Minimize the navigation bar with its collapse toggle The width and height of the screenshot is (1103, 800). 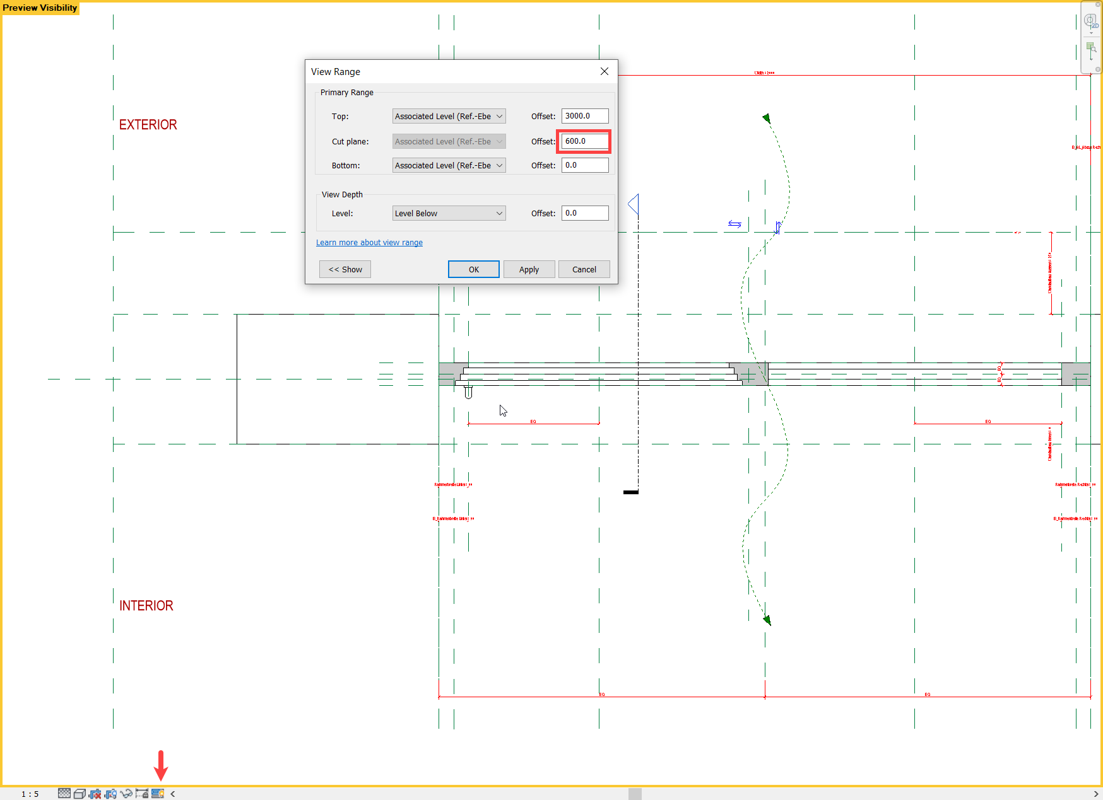click(x=1097, y=69)
